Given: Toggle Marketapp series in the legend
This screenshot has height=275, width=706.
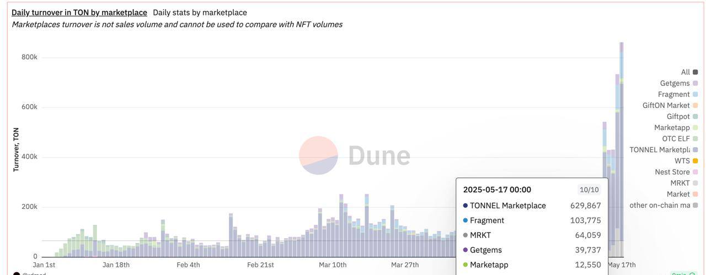Looking at the screenshot, I should 676,127.
